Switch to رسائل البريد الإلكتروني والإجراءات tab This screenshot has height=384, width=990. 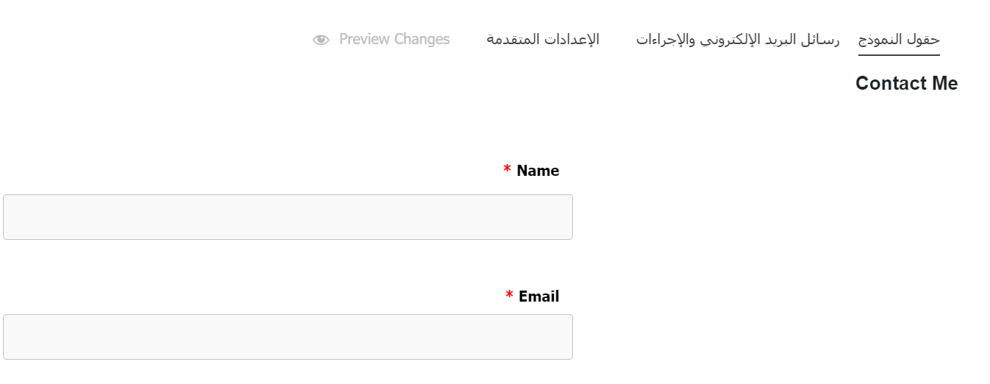[x=738, y=39]
